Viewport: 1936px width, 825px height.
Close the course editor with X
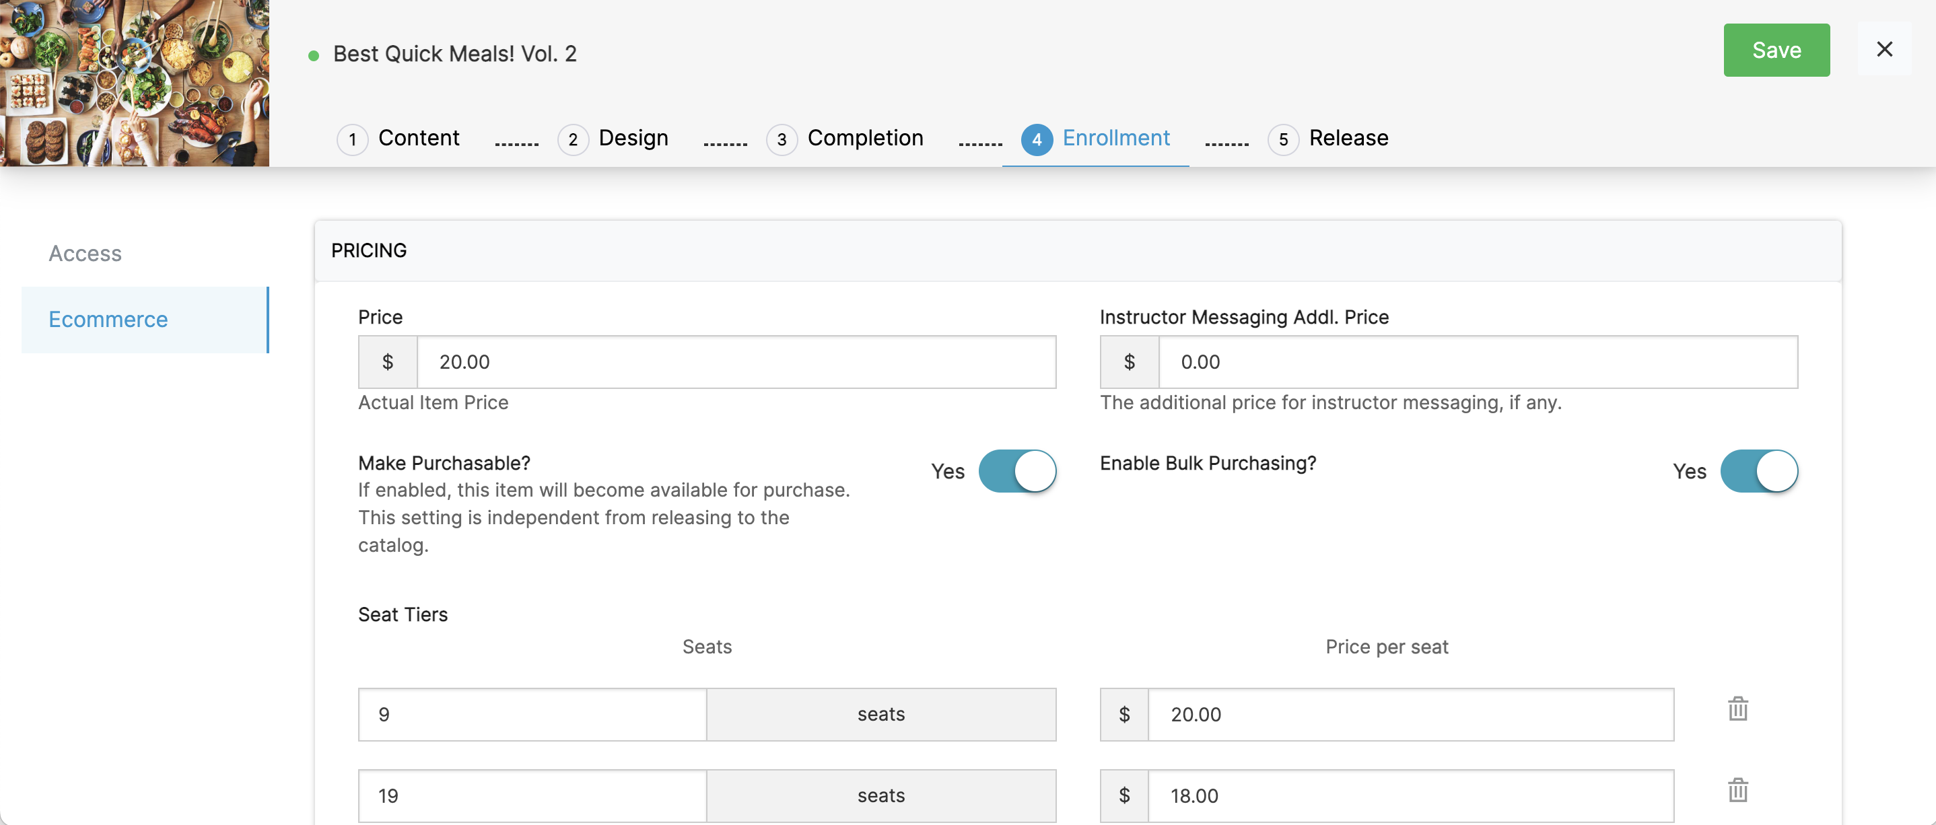[1884, 49]
